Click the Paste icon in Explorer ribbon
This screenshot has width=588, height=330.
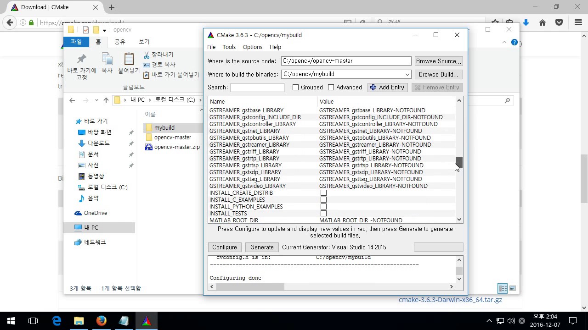[x=129, y=59]
